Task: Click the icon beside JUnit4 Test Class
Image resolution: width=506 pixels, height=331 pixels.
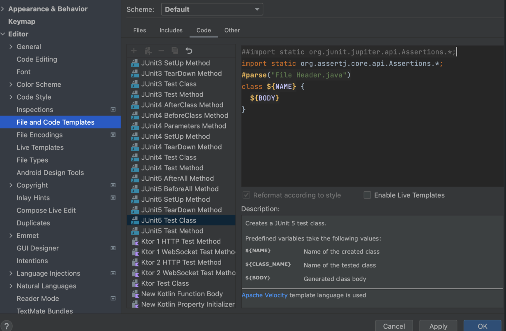Action: point(135,158)
